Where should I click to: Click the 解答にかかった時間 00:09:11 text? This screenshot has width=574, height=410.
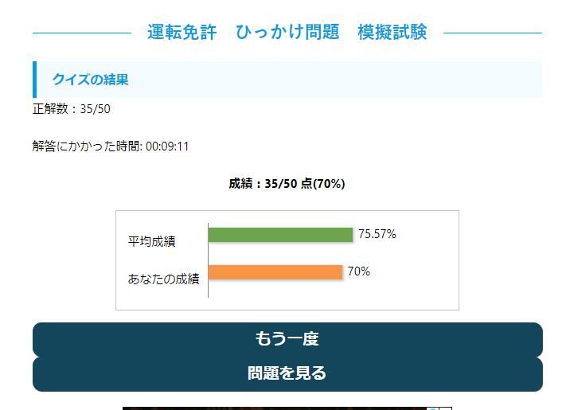[x=111, y=146]
